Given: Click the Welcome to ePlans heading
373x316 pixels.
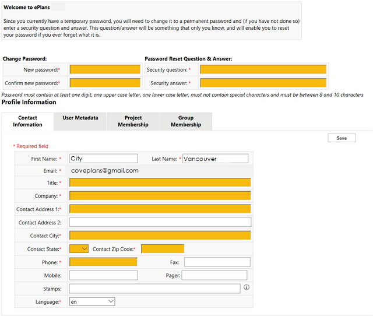Looking at the screenshot, I should (x=27, y=8).
